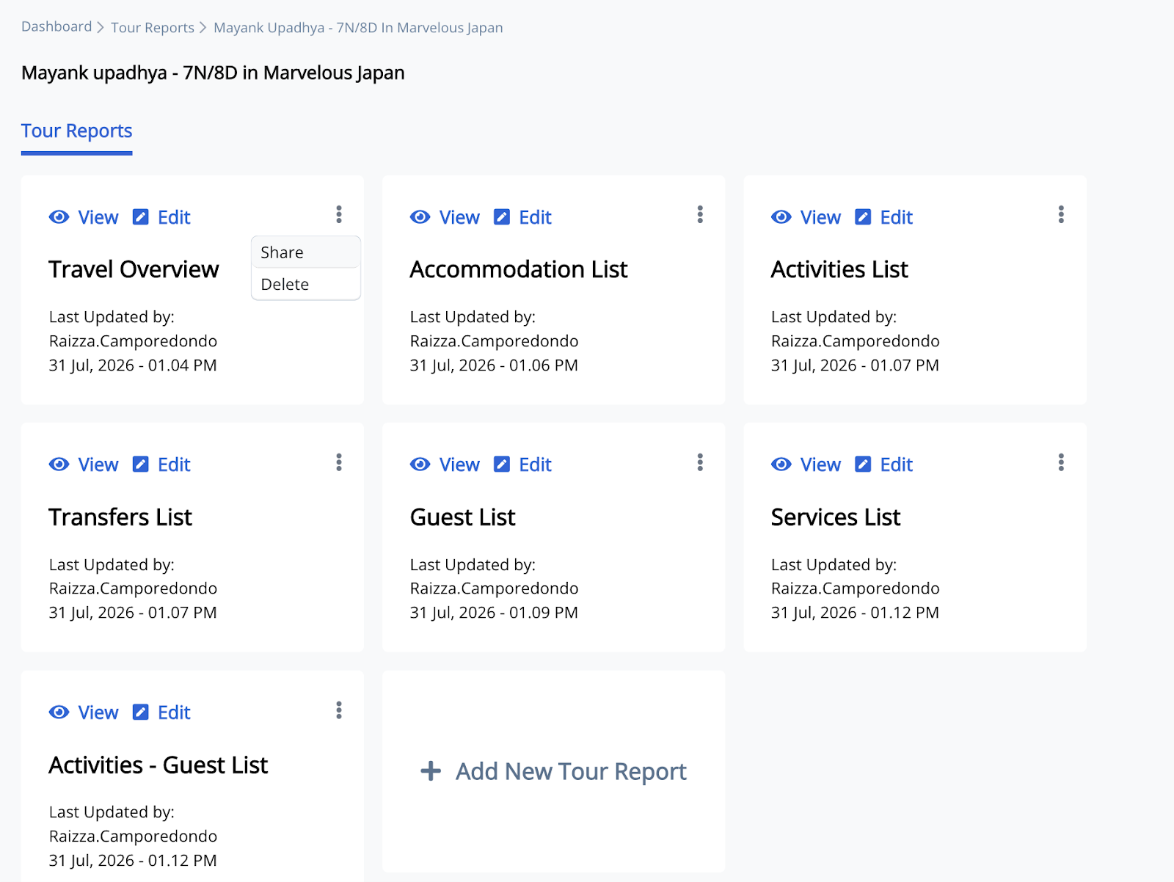Click View text on Services List card
1174x882 pixels.
(x=820, y=464)
